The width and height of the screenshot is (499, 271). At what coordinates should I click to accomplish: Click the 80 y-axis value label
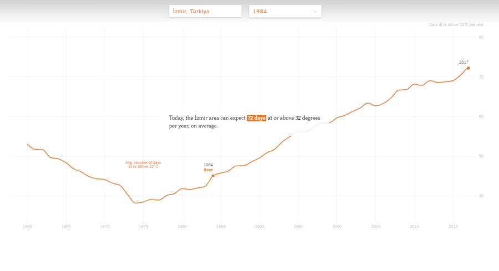pyautogui.click(x=481, y=37)
